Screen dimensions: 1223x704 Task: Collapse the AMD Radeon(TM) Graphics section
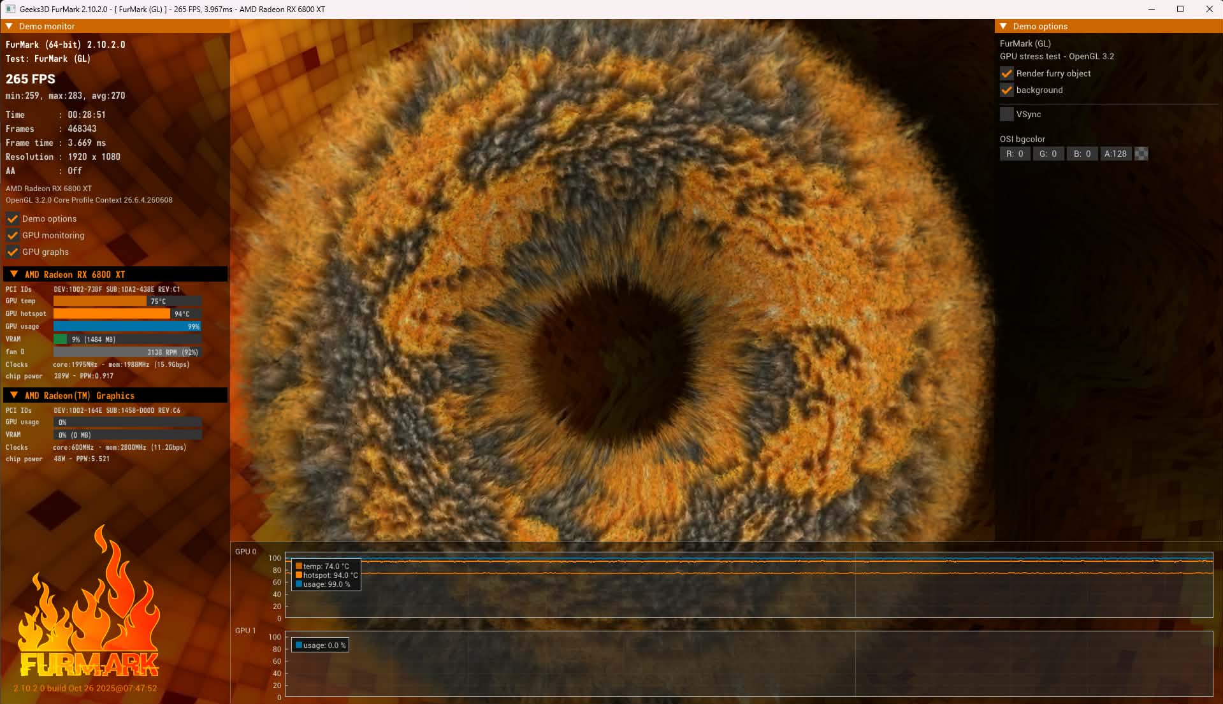pyautogui.click(x=14, y=395)
